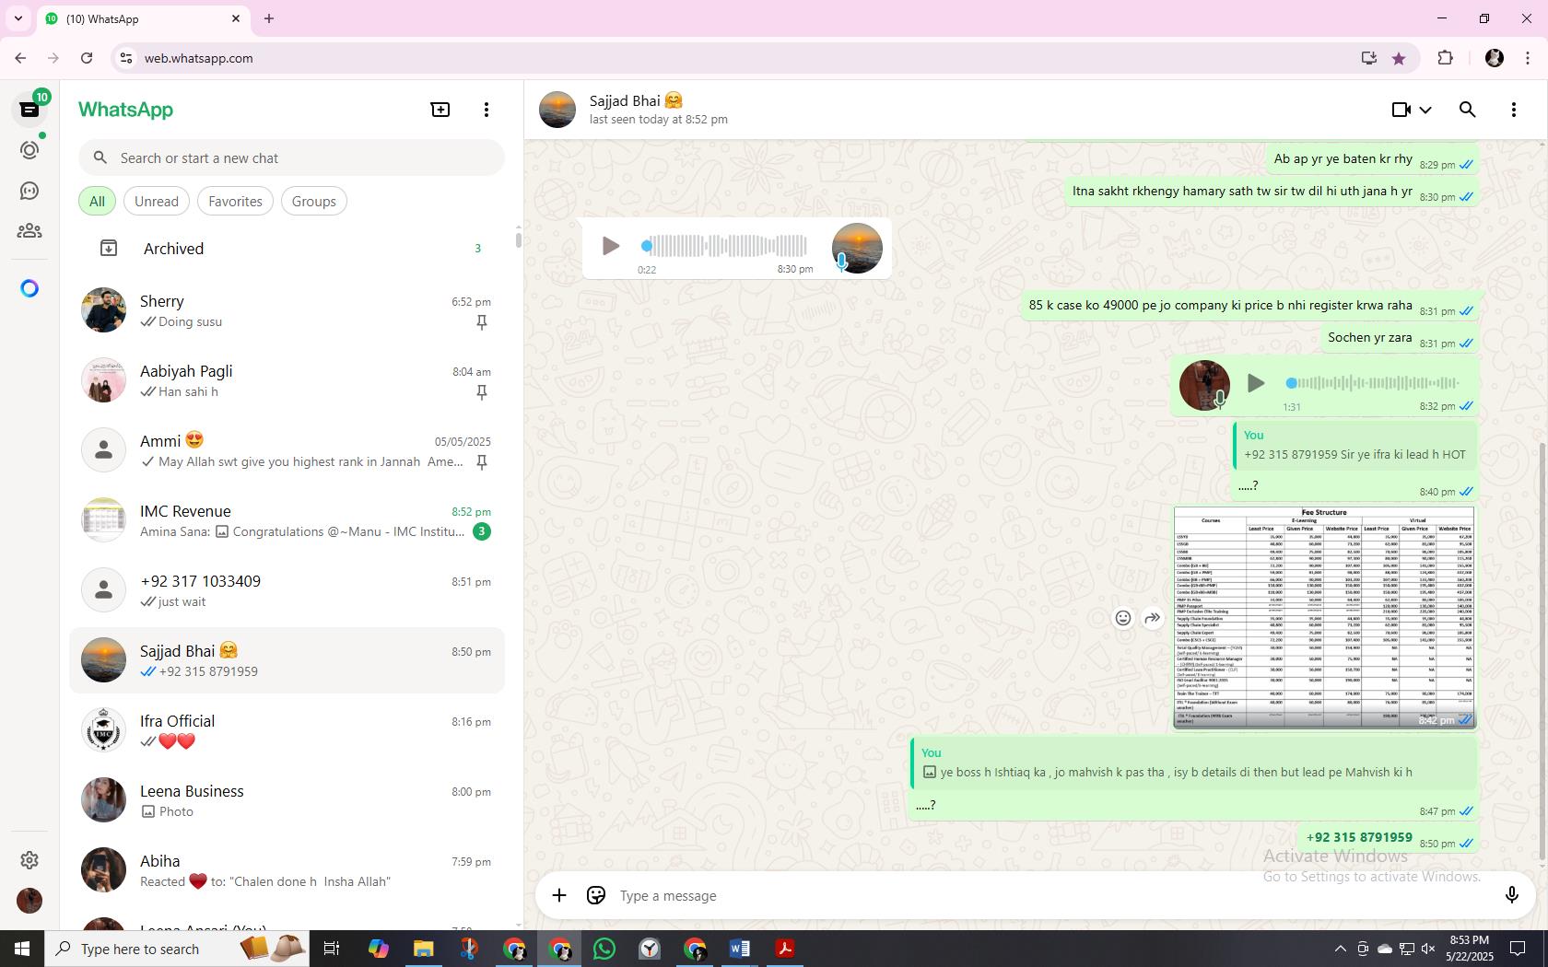
Task: Open the Aabiyah Pagli chat
Action: (287, 380)
